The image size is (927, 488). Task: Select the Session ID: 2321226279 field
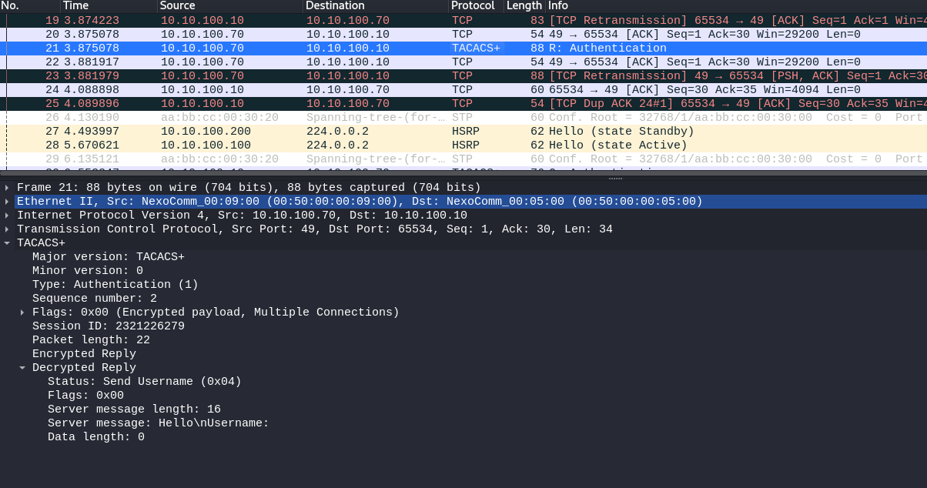108,326
